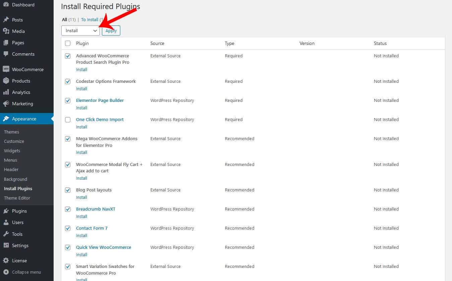Open the Install bulk actions dropdown
Viewport: 452px width, 281px height.
tap(80, 31)
